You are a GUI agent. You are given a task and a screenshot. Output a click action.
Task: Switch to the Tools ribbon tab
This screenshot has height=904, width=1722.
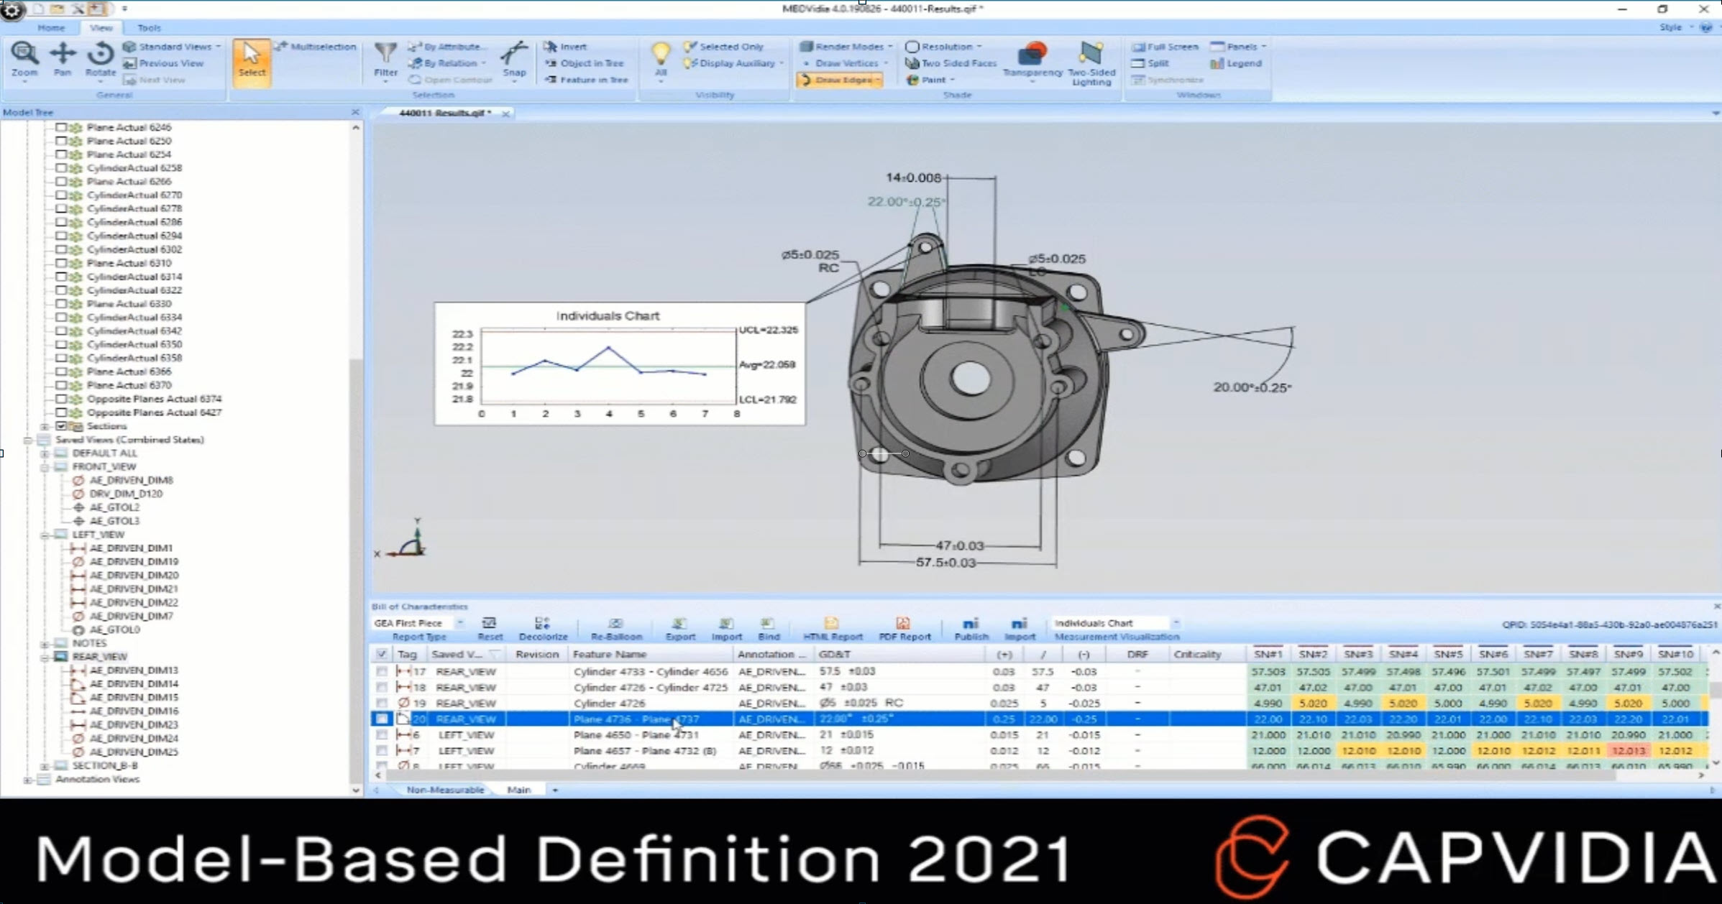coord(149,27)
